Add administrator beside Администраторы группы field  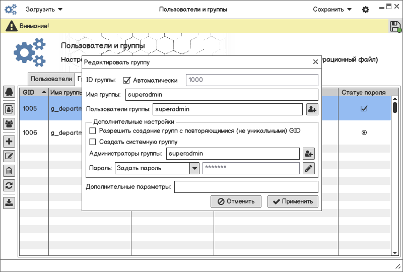[308, 154]
